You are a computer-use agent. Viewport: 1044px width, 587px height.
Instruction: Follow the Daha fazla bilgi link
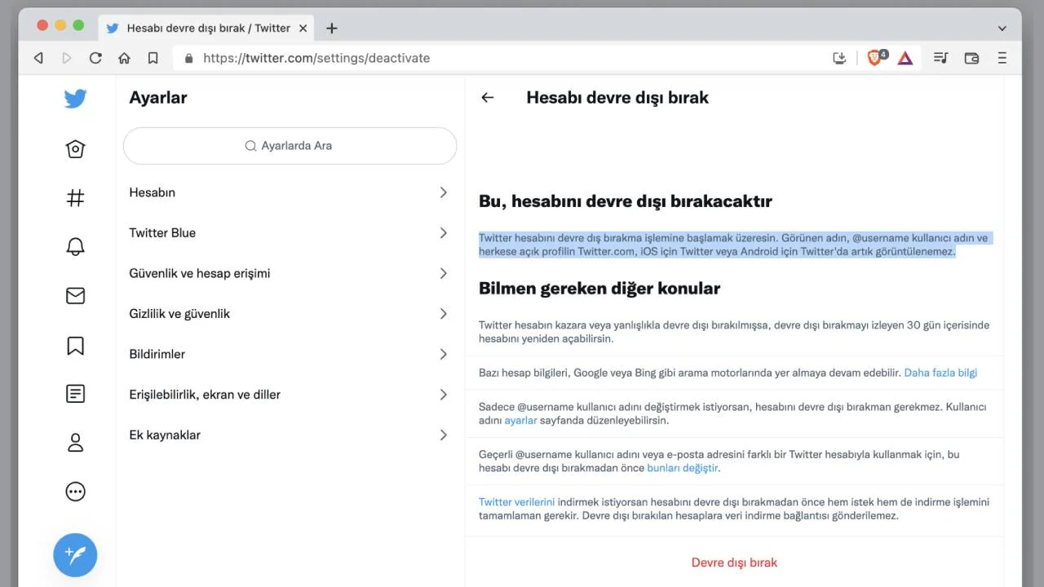pyautogui.click(x=940, y=373)
